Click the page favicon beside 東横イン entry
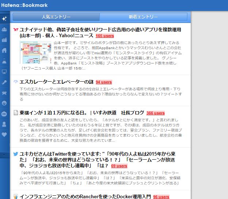Viewport: 228px width, 199px height. tap(16, 113)
